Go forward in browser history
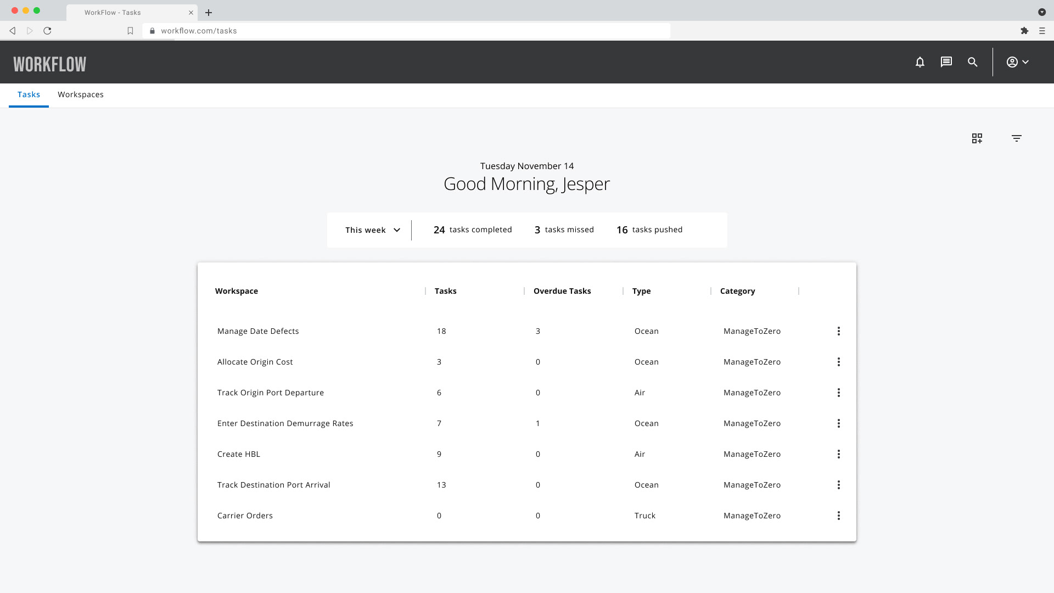 tap(30, 31)
